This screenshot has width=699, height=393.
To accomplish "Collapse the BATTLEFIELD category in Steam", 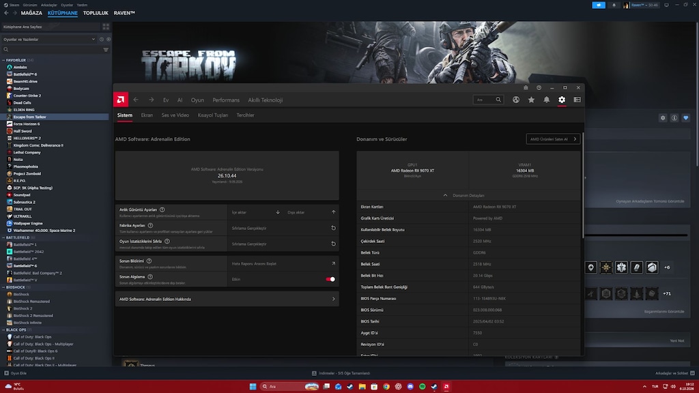I will coord(3,237).
